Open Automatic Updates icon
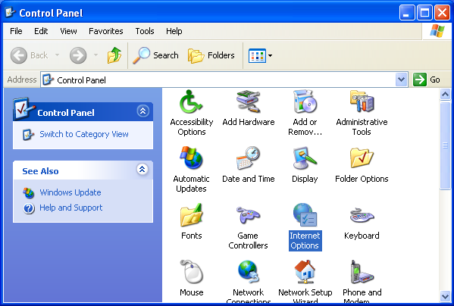Image resolution: width=454 pixels, height=306 pixels. coord(191,158)
